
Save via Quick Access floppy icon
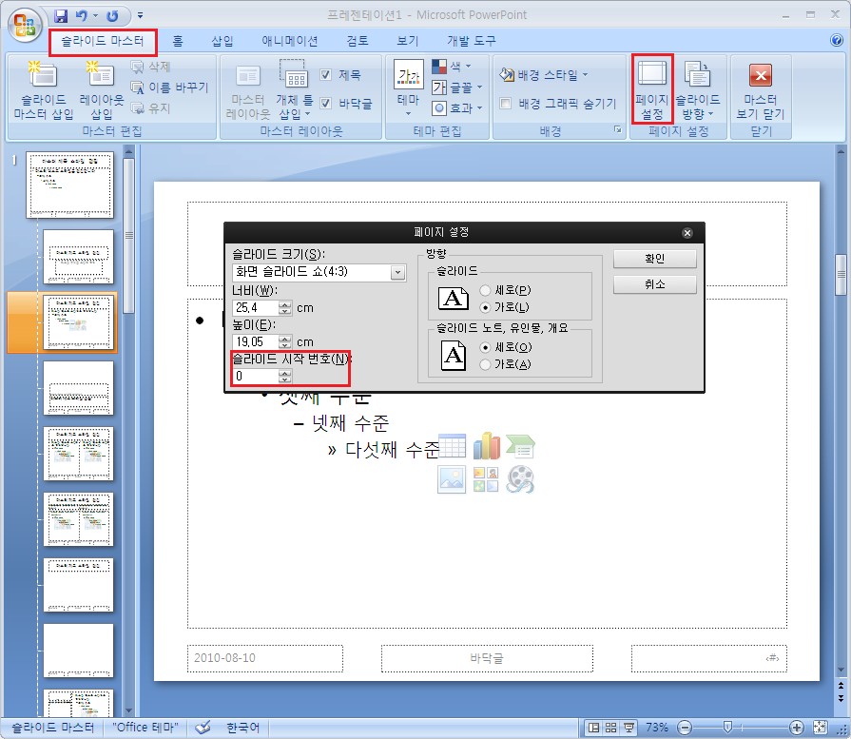click(61, 16)
